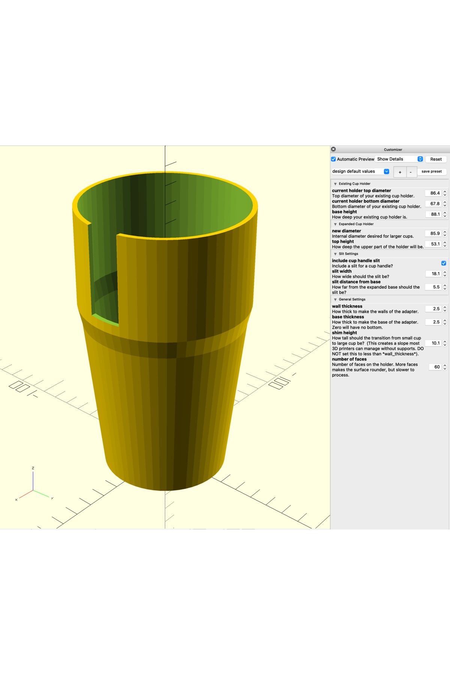This screenshot has width=450, height=675.
Task: Toggle the Automatic Preview checkbox
Action: 333,159
